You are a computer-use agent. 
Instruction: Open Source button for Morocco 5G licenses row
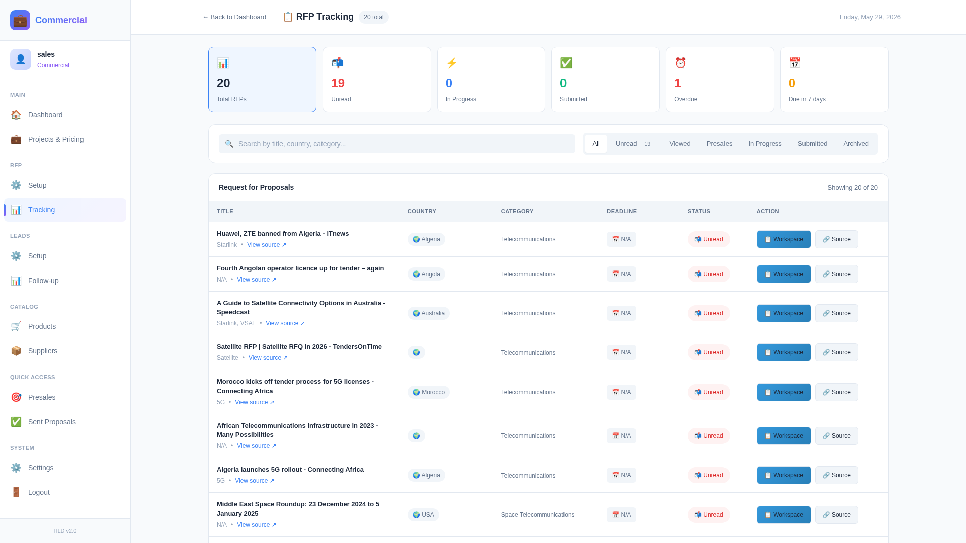[836, 392]
